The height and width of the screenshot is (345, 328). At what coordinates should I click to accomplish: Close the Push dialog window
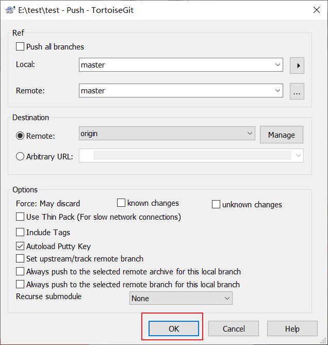pyautogui.click(x=317, y=10)
